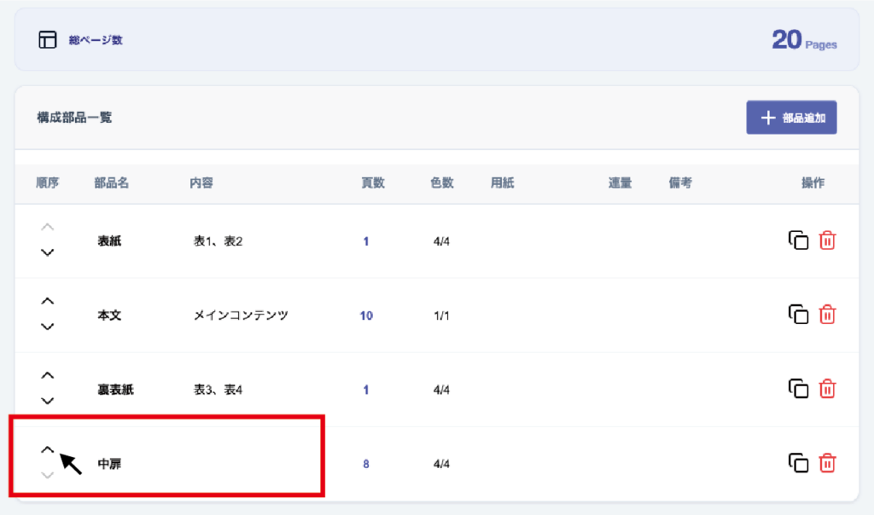The width and height of the screenshot is (874, 515).
Task: Move 表紙 down one position
Action: 48,252
